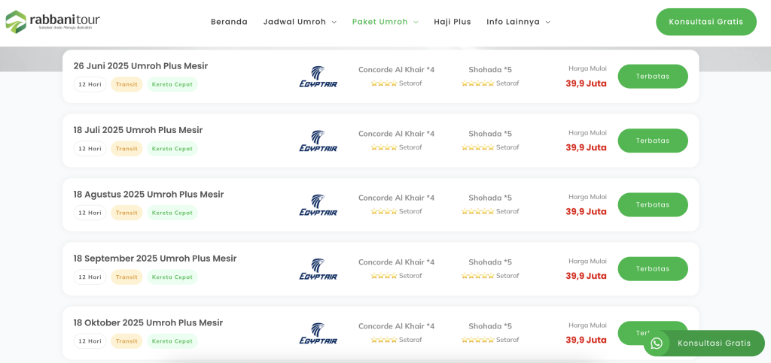Expand the Paket Umroh dropdown menu
771x363 pixels.
coord(385,22)
